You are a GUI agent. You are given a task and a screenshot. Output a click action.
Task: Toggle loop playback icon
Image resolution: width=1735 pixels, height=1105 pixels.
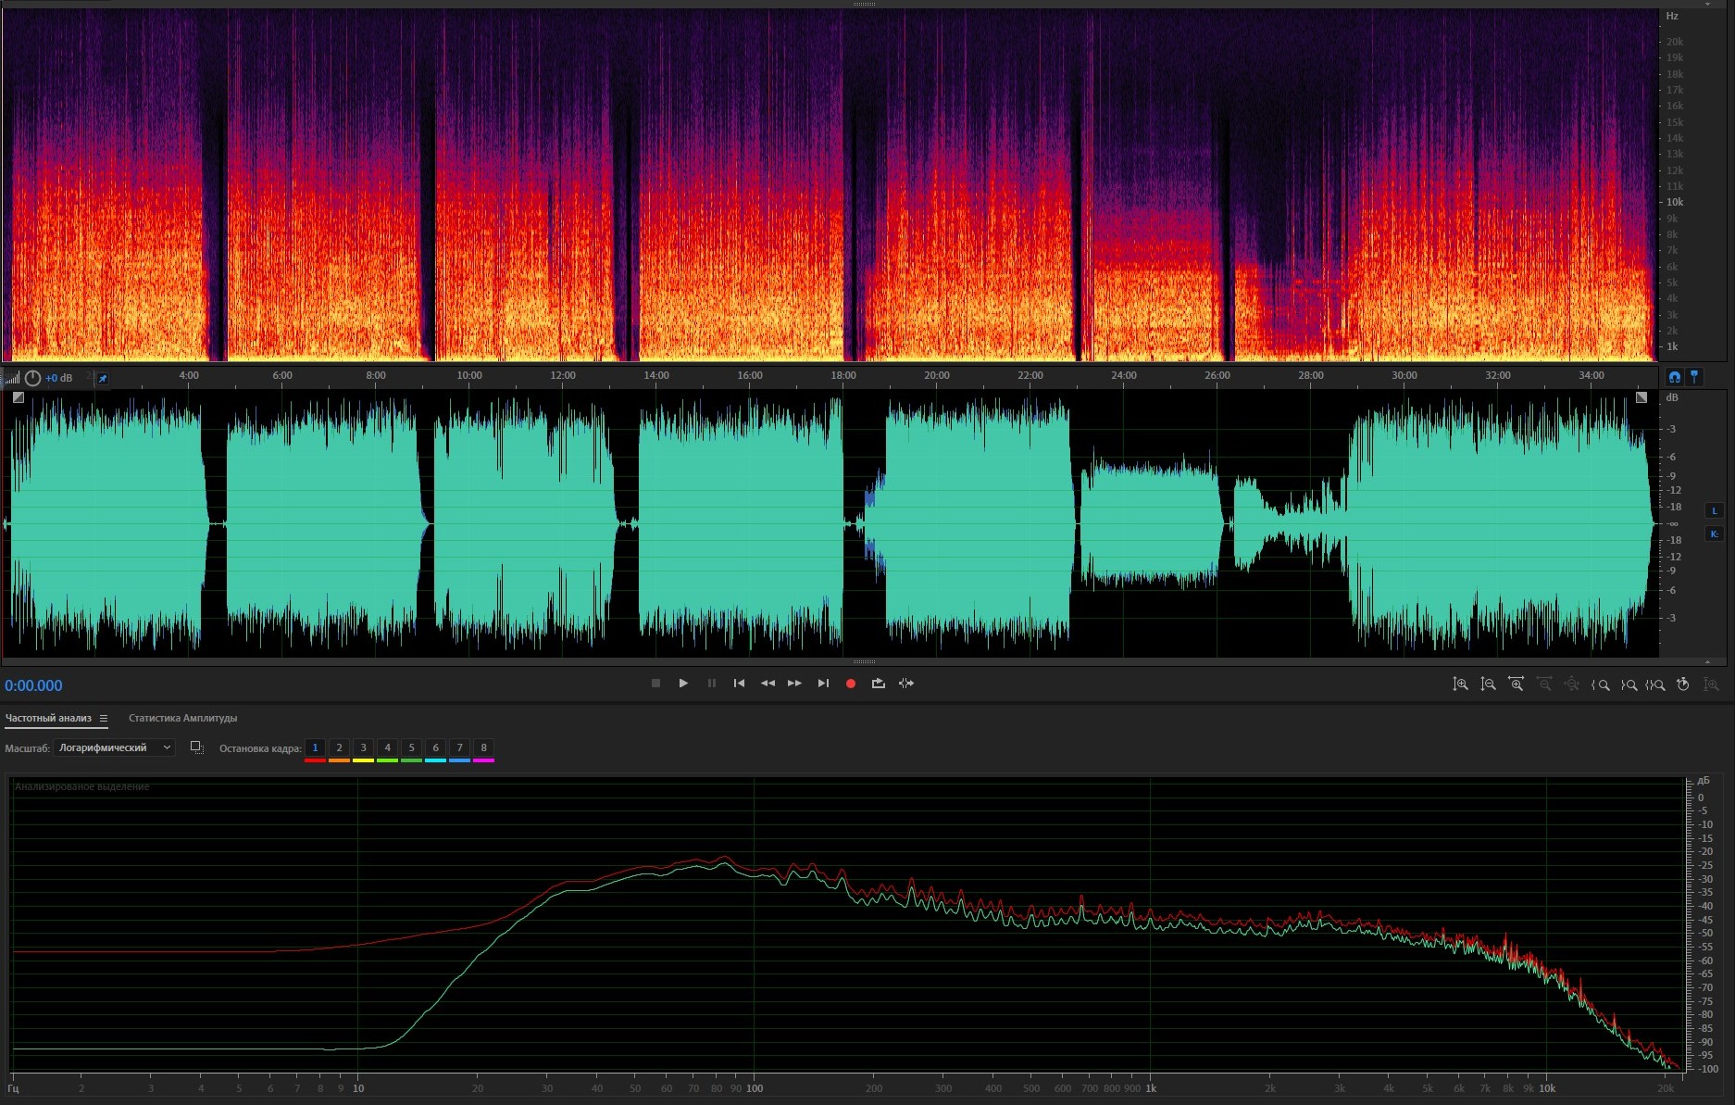(x=878, y=684)
